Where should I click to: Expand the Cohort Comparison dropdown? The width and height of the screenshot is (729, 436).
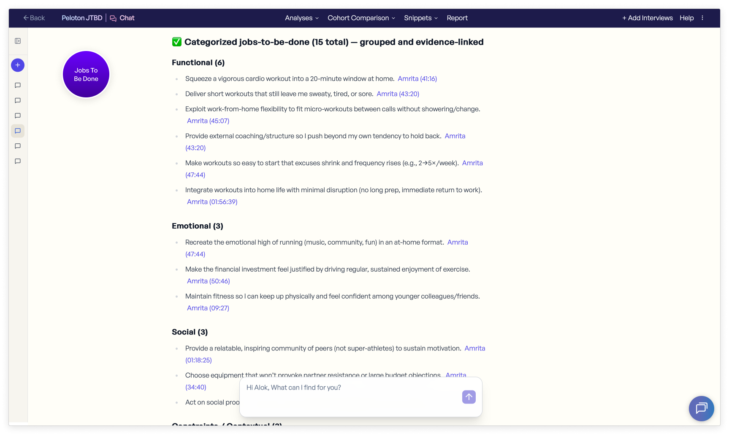click(361, 18)
